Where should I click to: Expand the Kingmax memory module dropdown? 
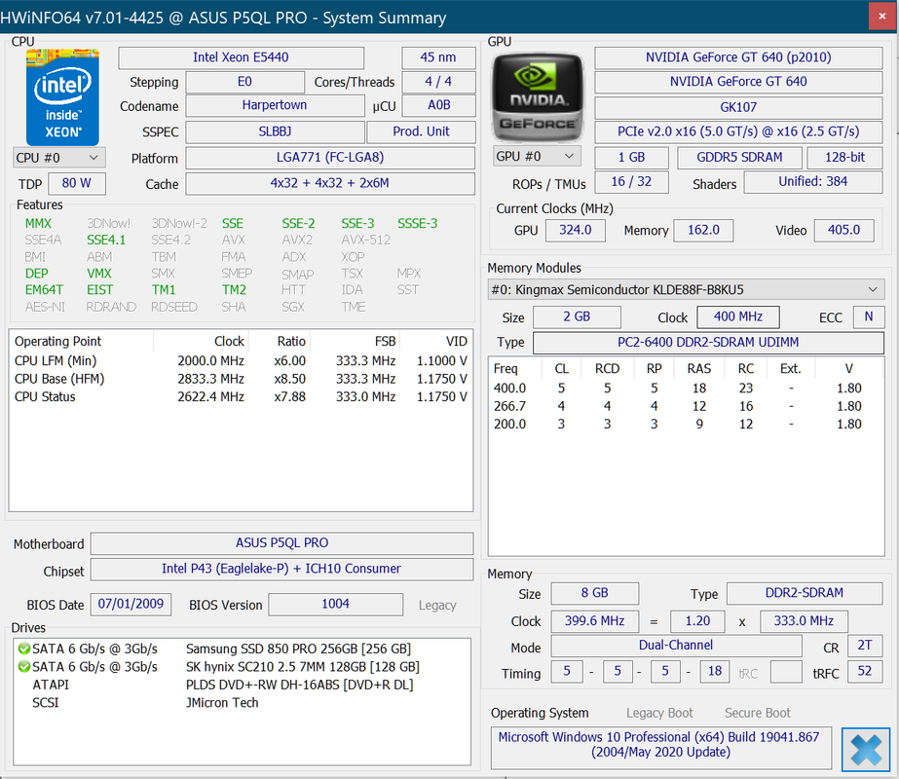686,290
